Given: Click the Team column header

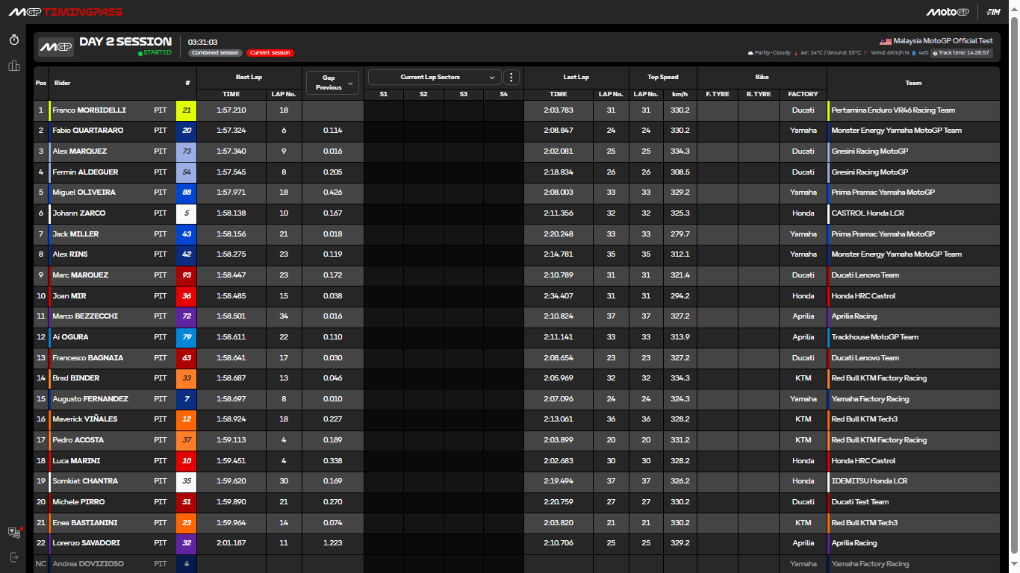Looking at the screenshot, I should (913, 83).
